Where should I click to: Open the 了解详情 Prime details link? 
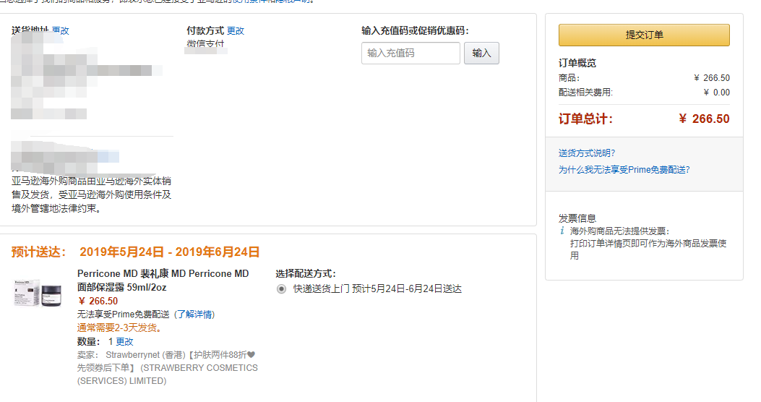[x=194, y=314]
